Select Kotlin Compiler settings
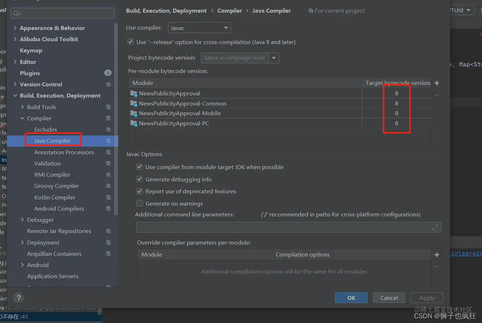This screenshot has width=482, height=323. pos(55,197)
